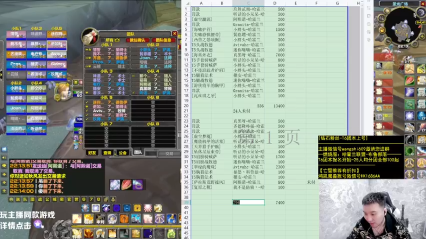Screen dimensions: 426x239
Task: Switch to the 好友 friends tab
Action: click(92, 153)
